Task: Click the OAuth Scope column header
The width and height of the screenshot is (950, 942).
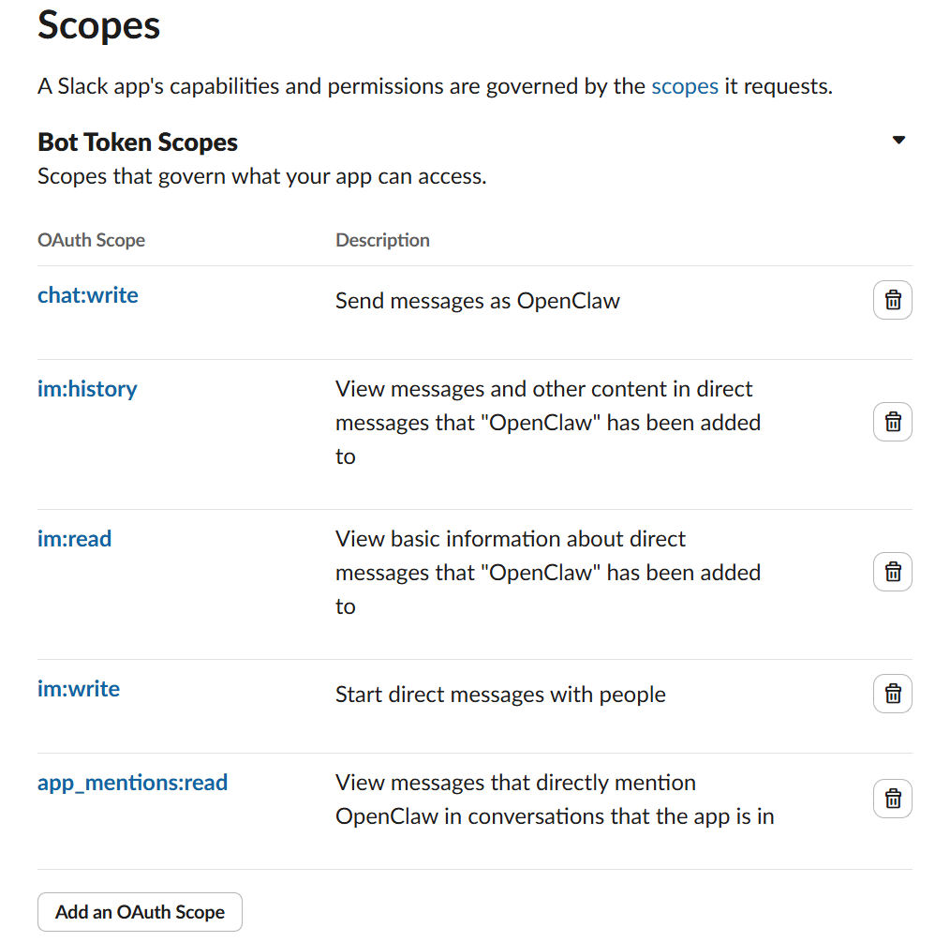Action: point(91,240)
